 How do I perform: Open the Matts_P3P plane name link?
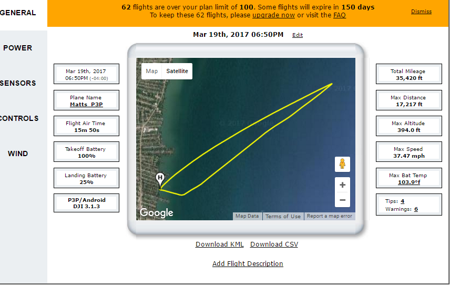[x=86, y=105]
